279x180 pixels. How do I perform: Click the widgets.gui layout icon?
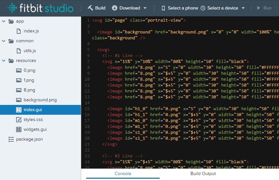[19, 130]
